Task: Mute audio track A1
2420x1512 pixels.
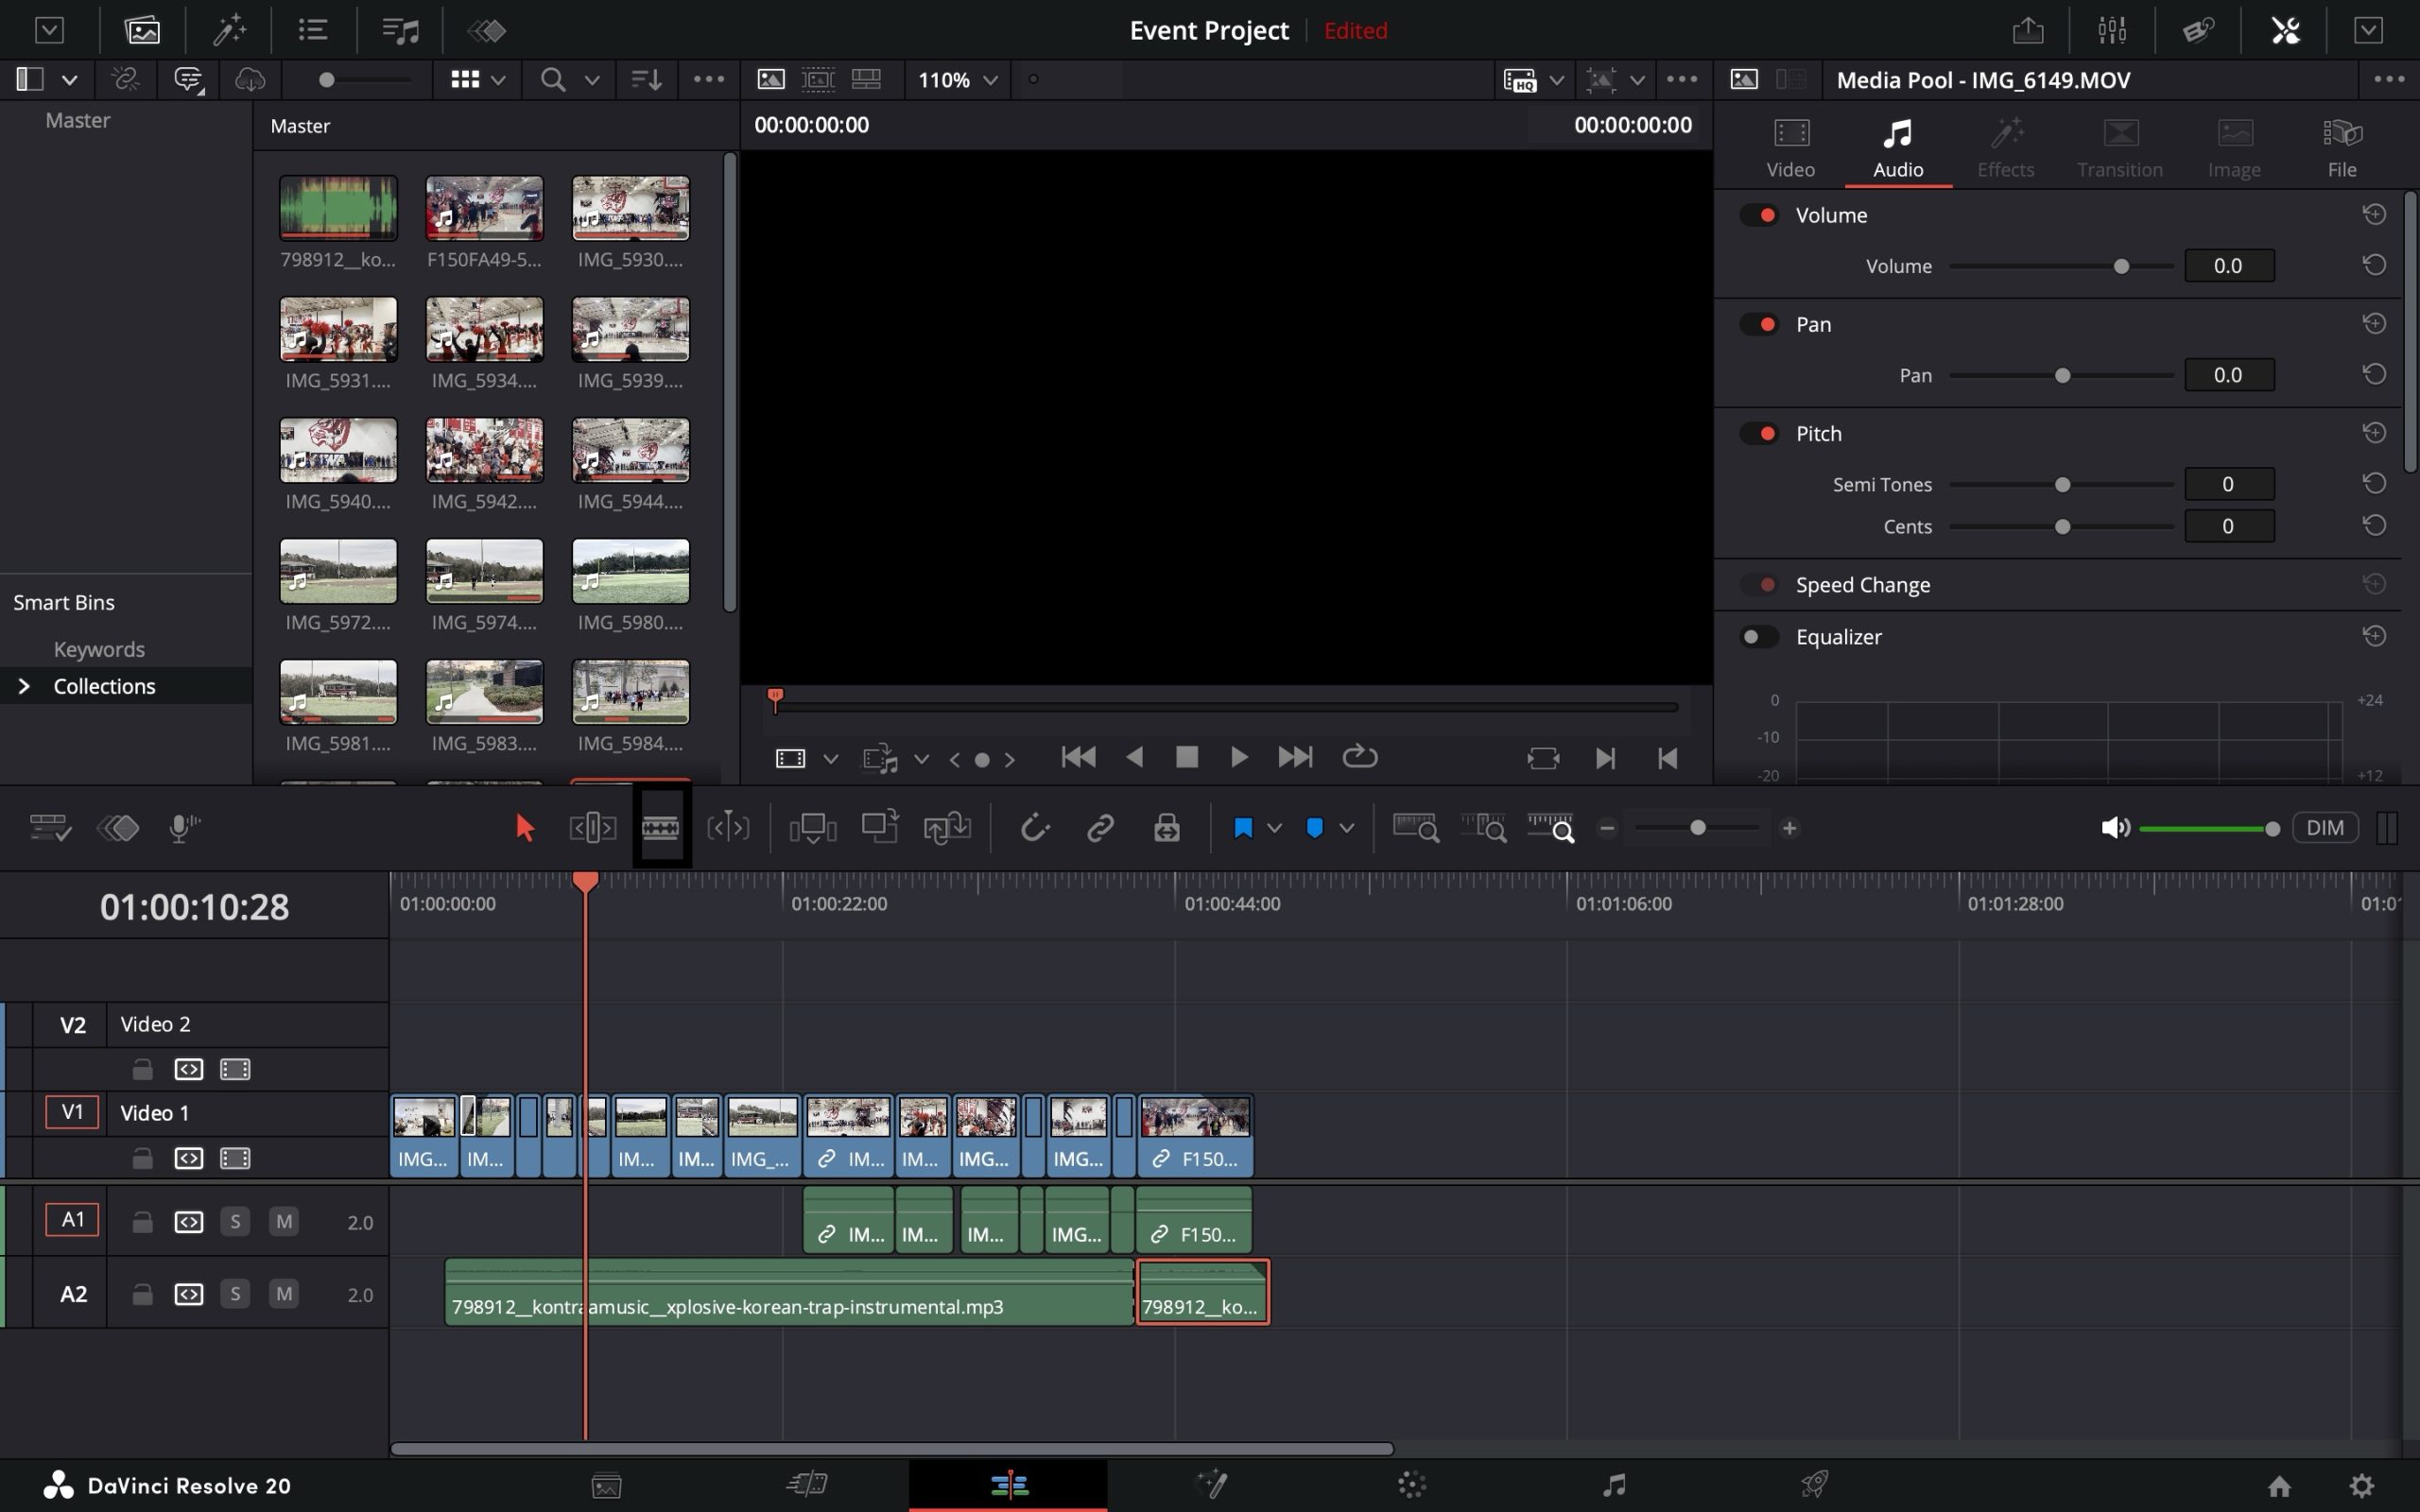Action: coord(284,1221)
